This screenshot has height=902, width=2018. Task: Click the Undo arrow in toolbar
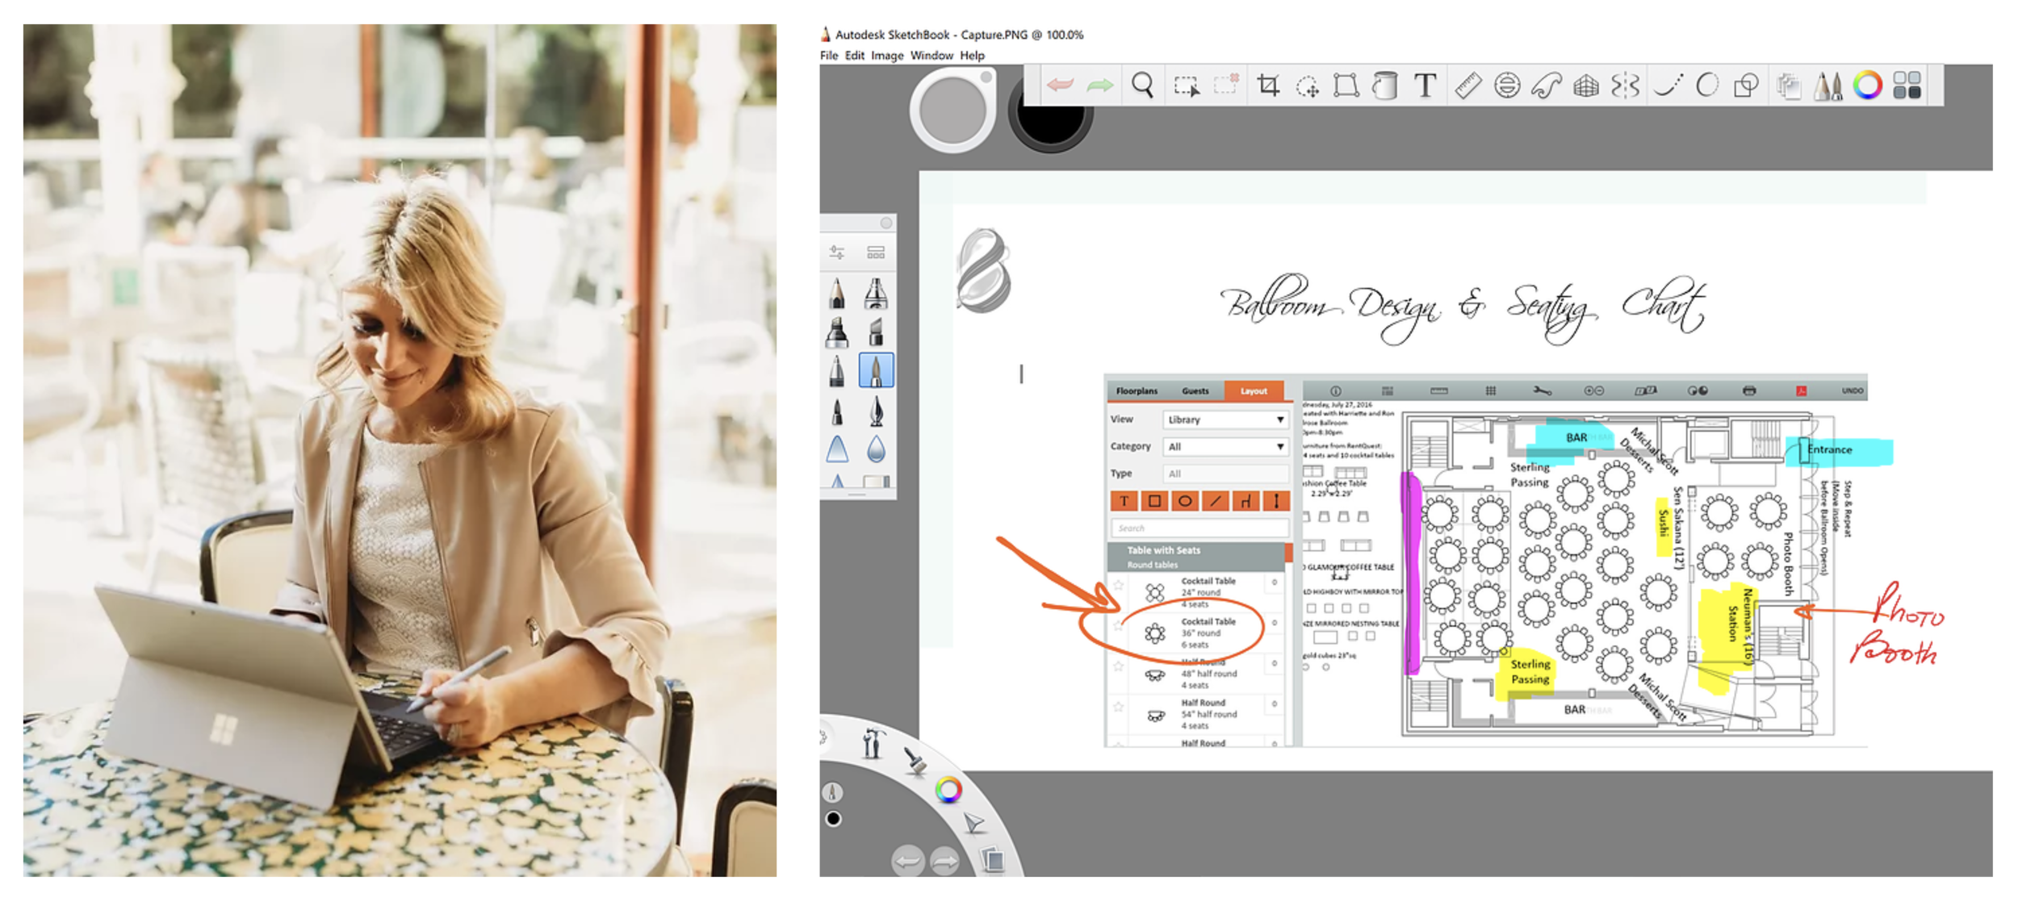(1060, 86)
